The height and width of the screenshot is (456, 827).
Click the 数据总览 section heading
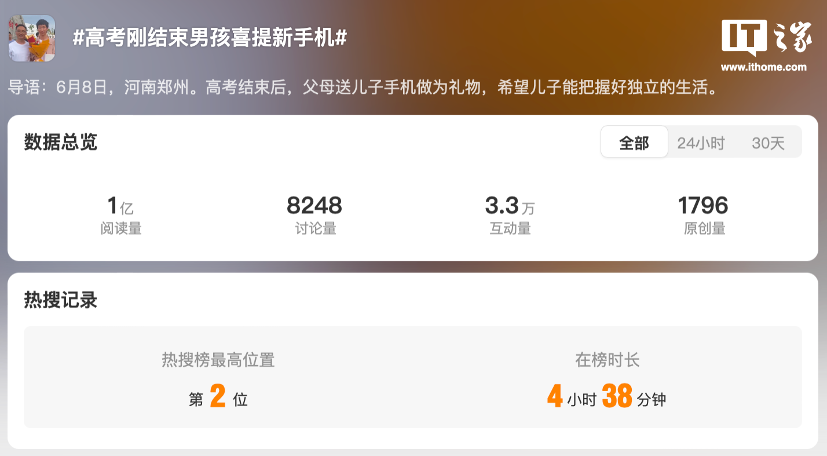click(x=60, y=142)
